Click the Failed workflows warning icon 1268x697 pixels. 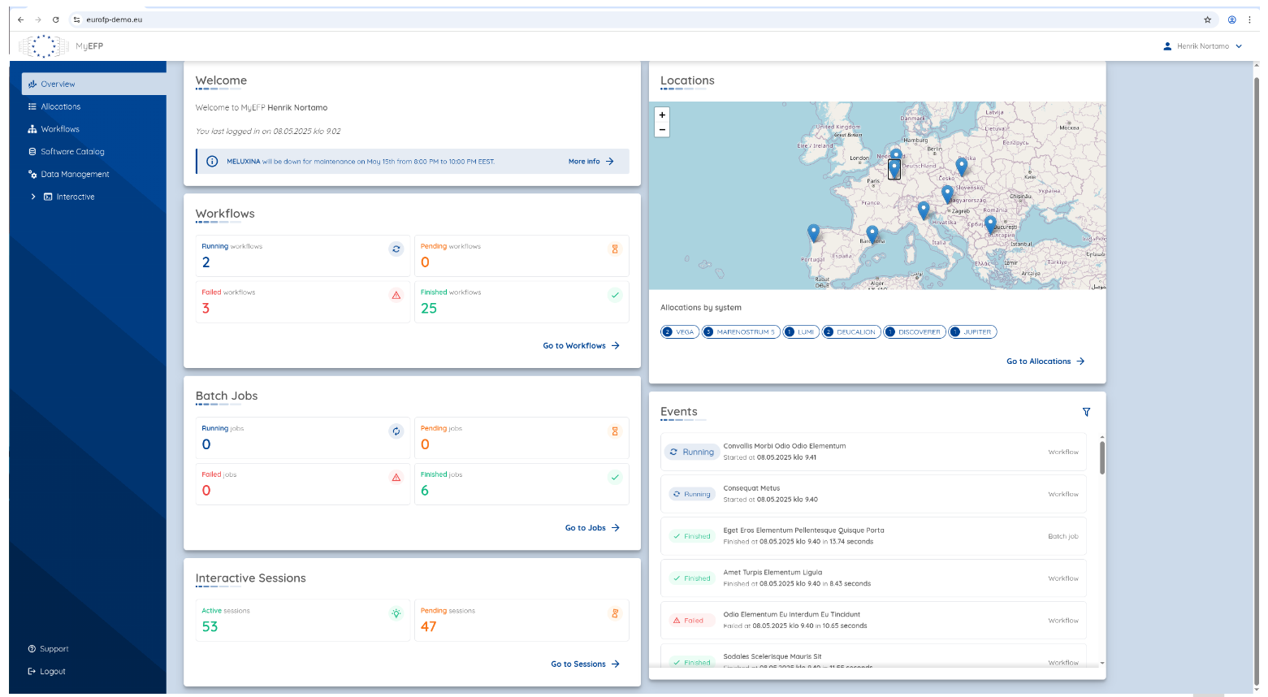pos(396,295)
